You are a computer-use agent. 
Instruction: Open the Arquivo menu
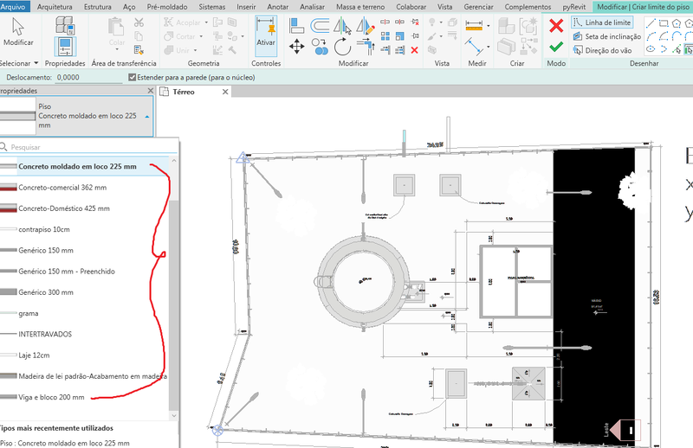coord(15,6)
